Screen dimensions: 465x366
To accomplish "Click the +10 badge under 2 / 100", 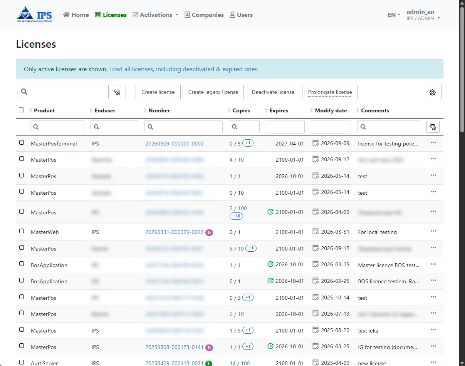I will (x=237, y=216).
